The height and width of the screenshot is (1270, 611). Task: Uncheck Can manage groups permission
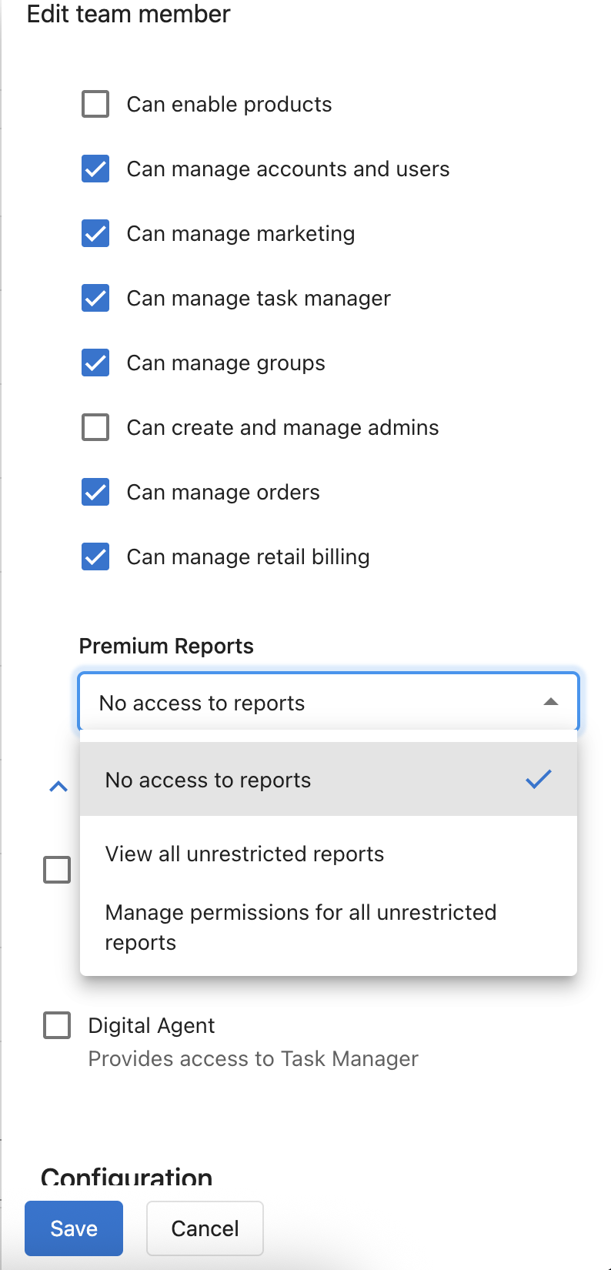click(95, 363)
